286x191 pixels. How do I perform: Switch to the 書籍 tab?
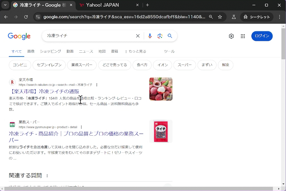(x=115, y=52)
